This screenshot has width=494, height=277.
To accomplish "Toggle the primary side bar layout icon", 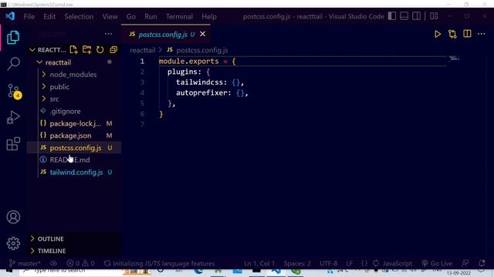I will 392,16.
